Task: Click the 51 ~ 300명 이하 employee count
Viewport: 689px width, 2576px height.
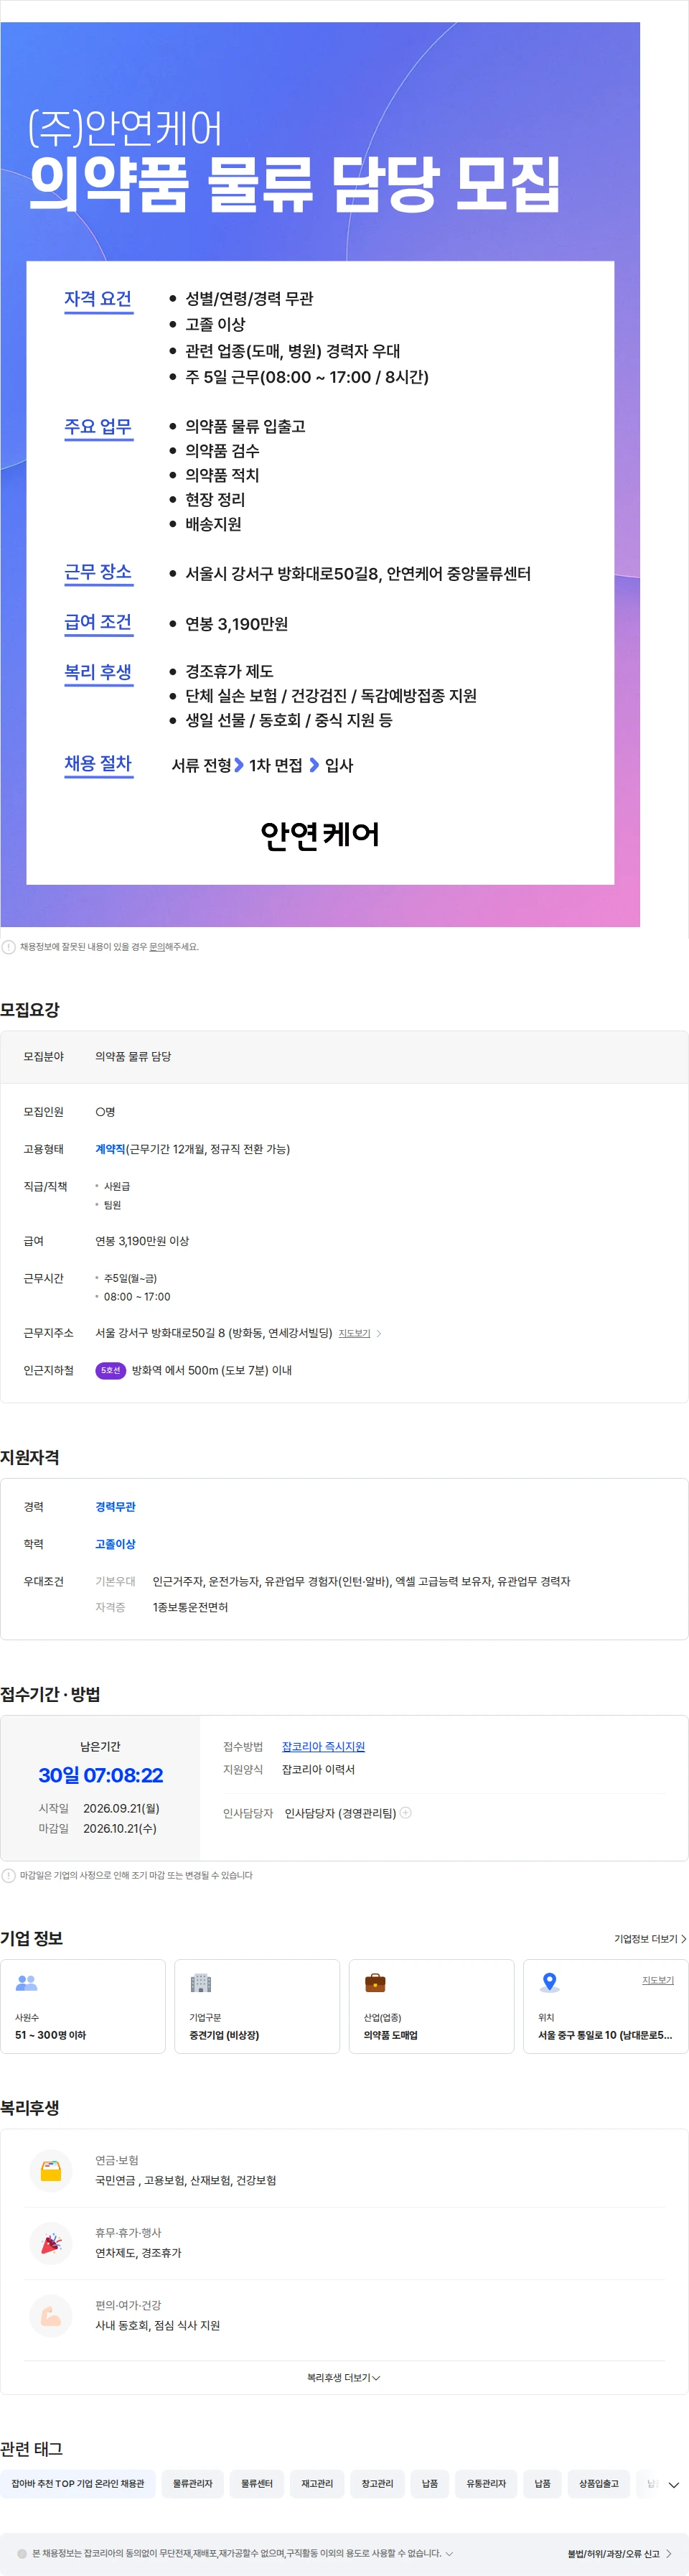Action: point(50,2034)
